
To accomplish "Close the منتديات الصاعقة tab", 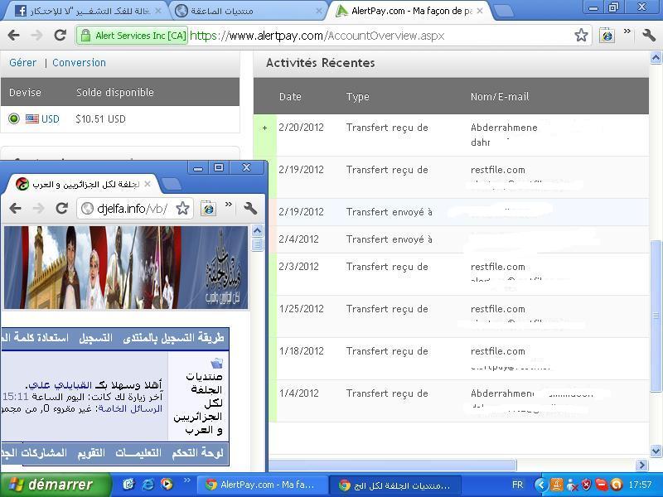I will 319,11.
